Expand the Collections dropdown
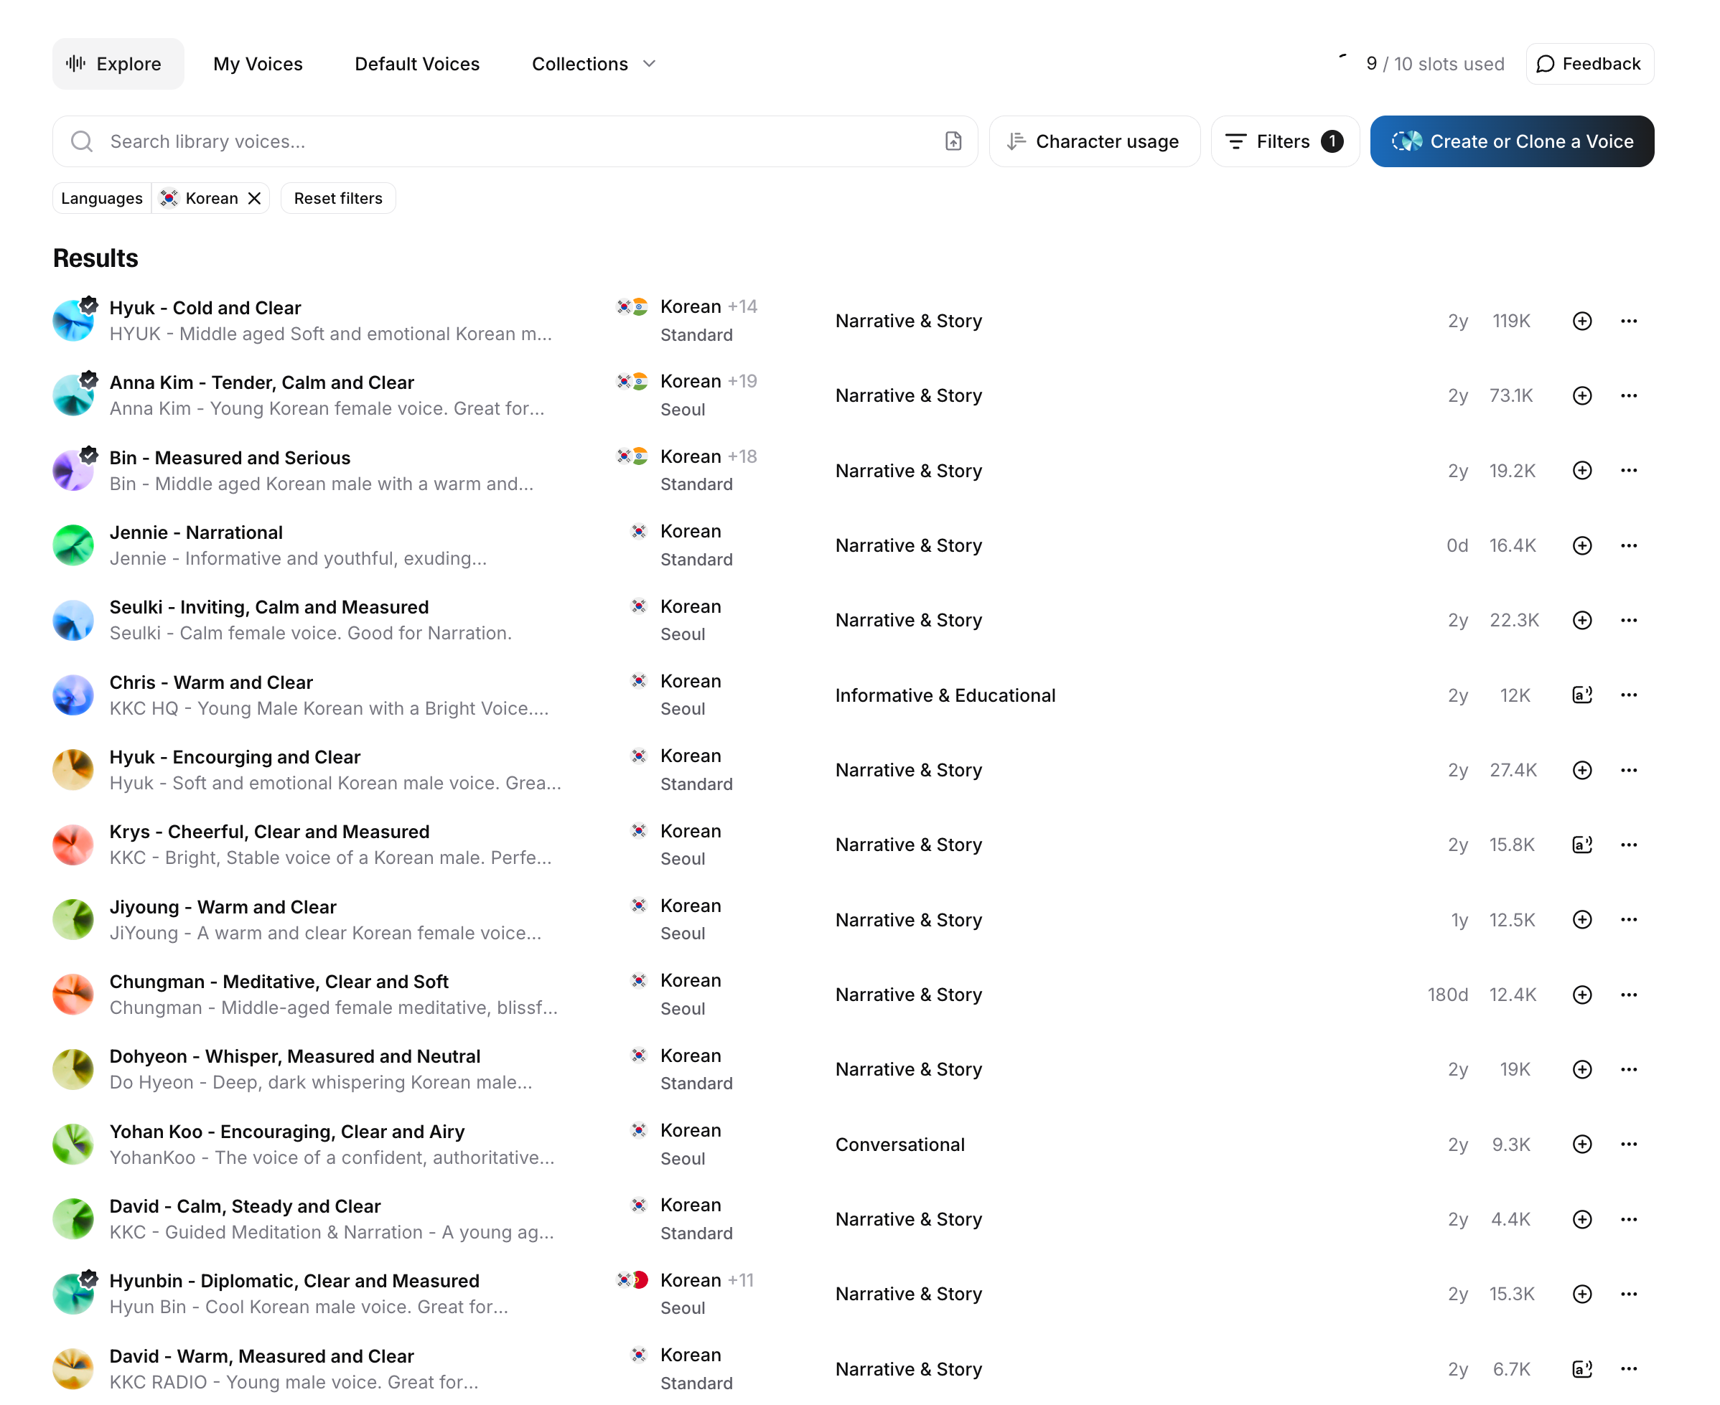Screen dimensions: 1720x1405 point(593,64)
